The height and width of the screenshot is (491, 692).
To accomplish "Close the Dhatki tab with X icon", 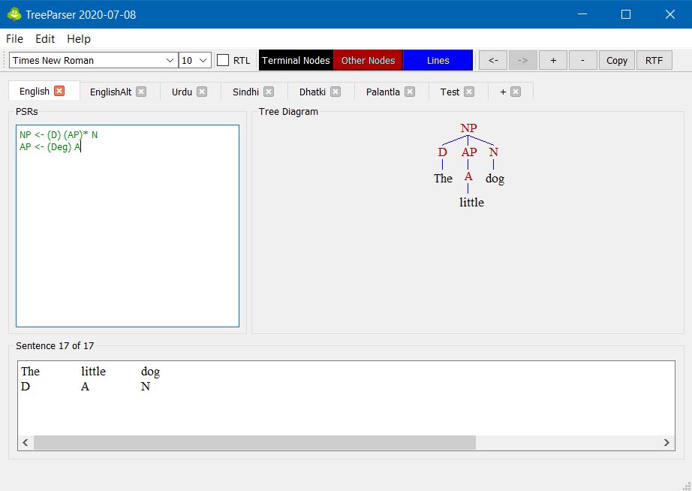I will click(335, 92).
